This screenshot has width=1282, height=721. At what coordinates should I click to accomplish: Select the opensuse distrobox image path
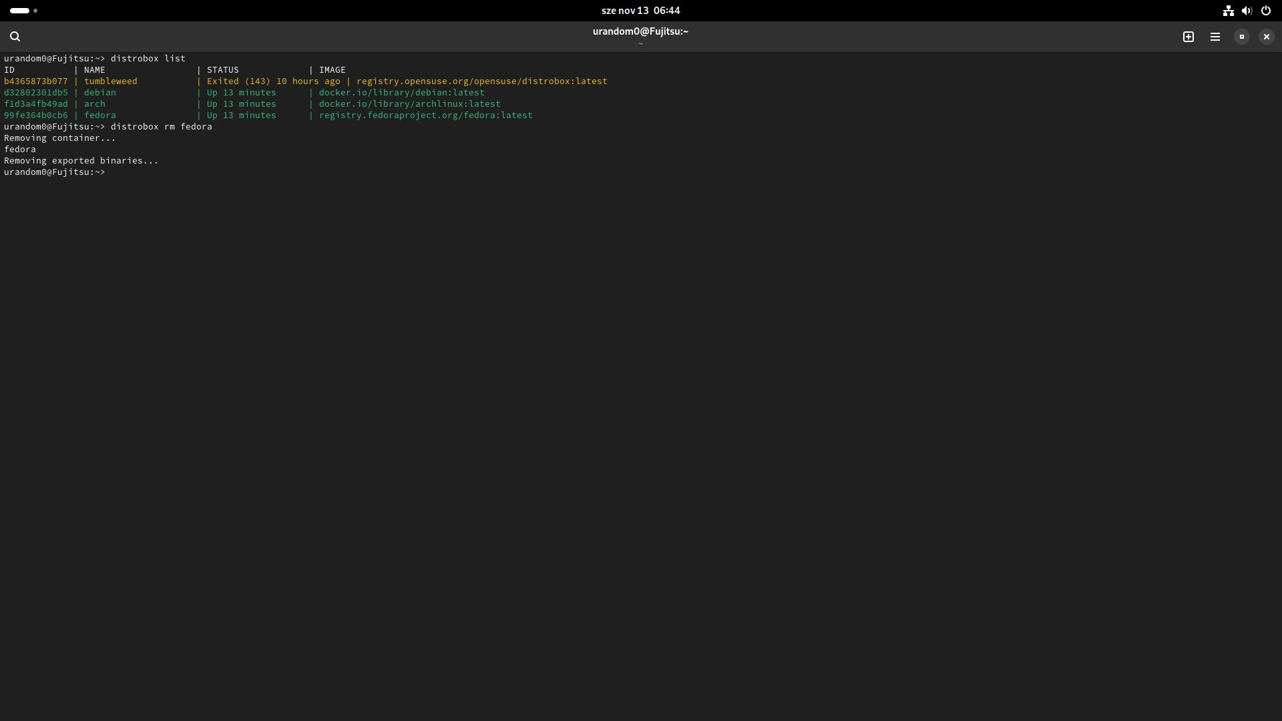click(482, 81)
